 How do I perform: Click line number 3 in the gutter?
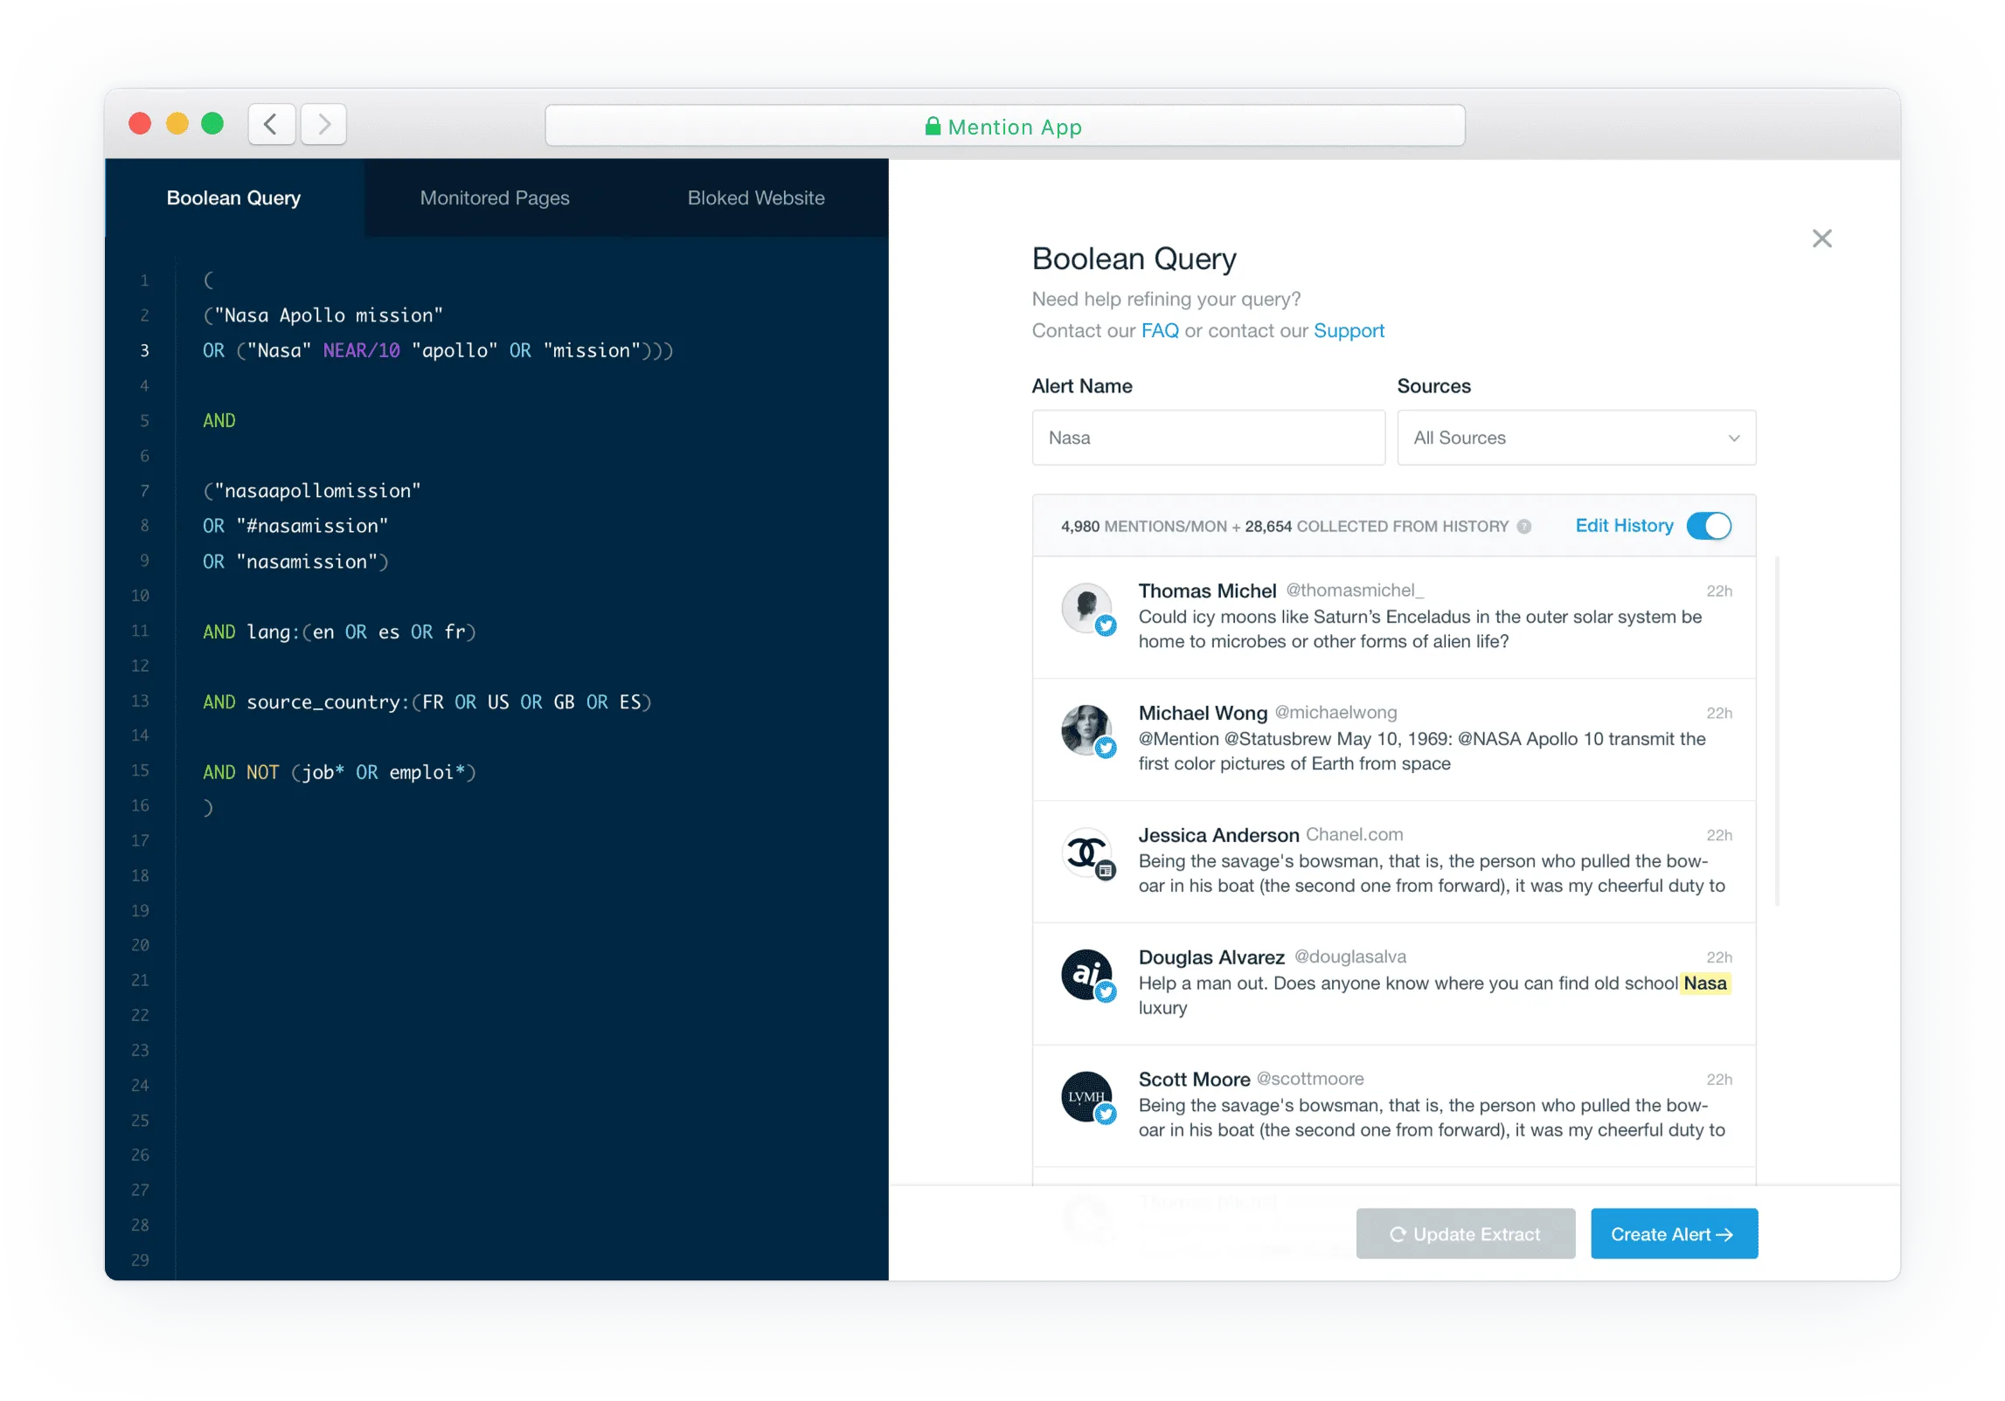point(144,351)
